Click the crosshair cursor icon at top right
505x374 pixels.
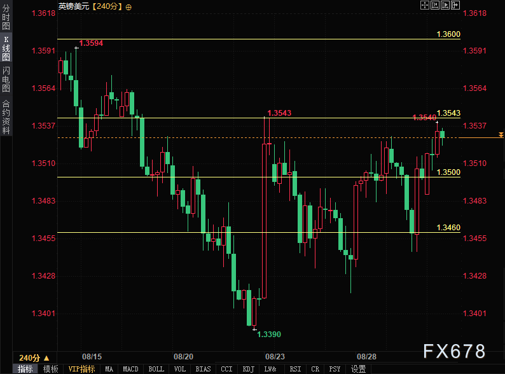[x=425, y=6]
